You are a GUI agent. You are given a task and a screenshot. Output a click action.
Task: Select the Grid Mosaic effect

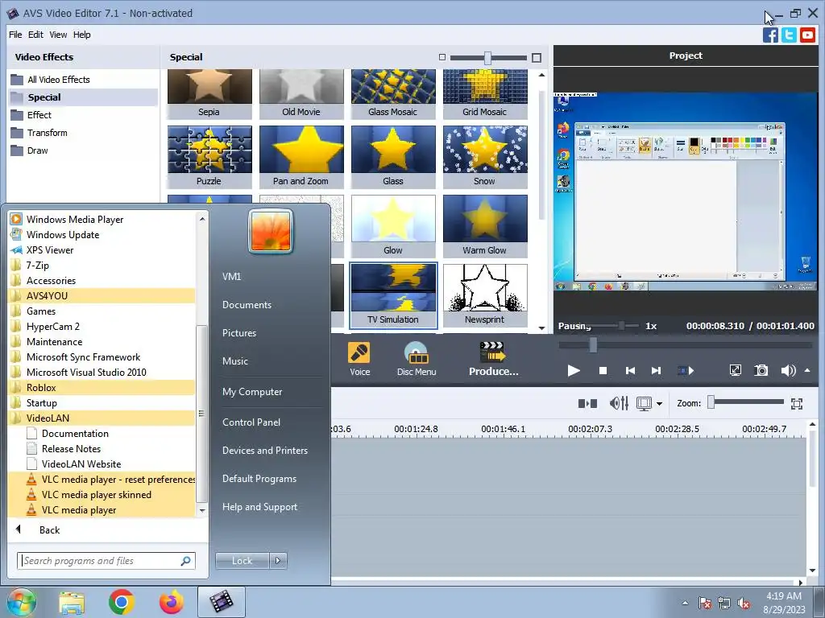click(484, 94)
